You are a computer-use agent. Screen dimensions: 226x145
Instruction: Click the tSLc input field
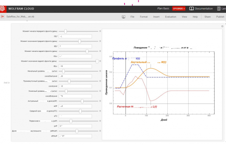(75, 56)
